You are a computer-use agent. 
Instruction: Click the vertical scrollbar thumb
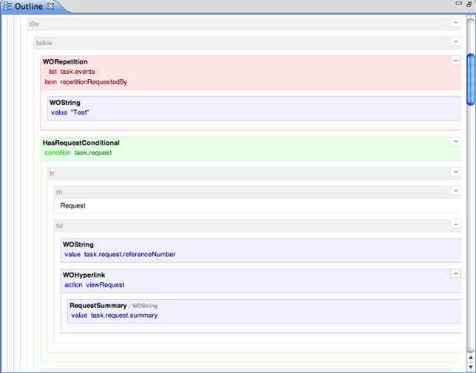click(471, 78)
